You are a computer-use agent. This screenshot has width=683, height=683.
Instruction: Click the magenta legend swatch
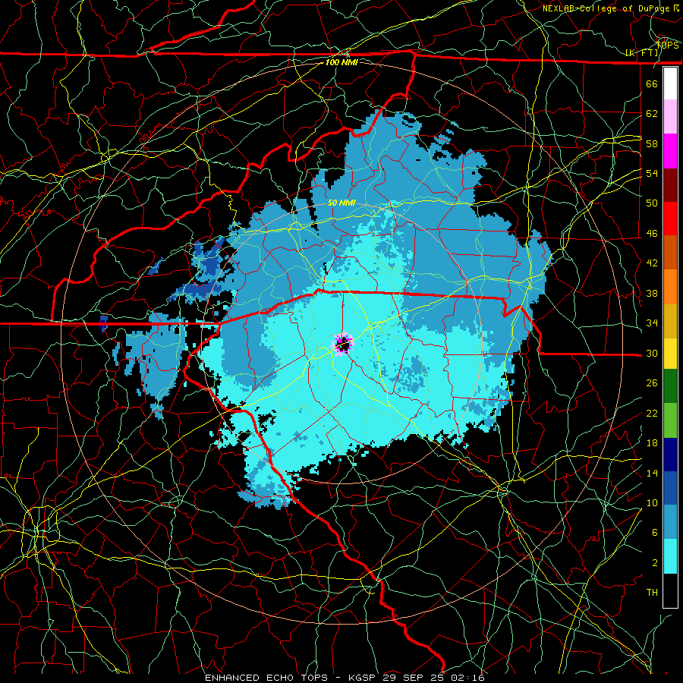tap(670, 151)
